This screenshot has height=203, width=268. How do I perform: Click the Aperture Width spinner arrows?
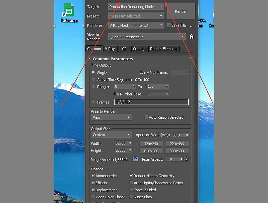pyautogui.click(x=187, y=135)
